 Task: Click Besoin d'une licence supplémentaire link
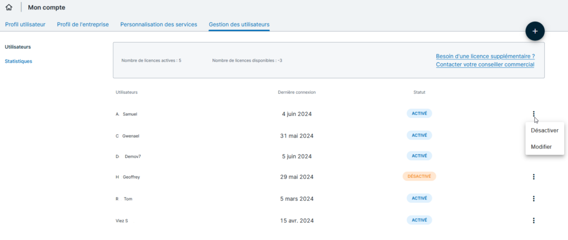[x=485, y=56]
